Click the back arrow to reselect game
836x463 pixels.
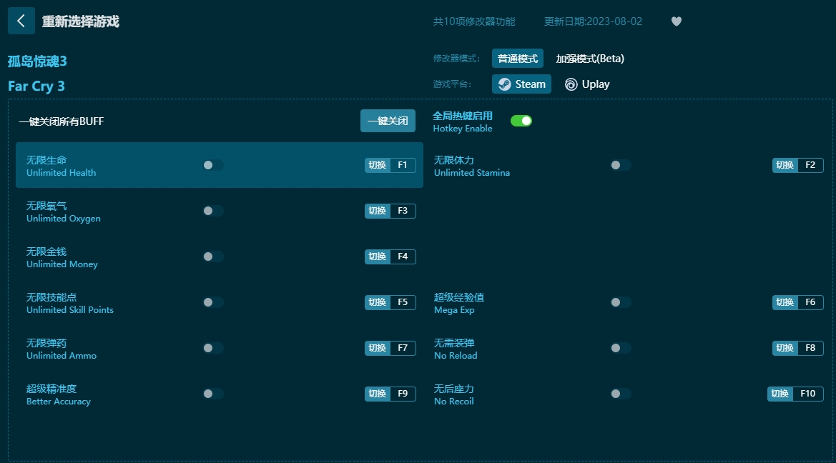[x=21, y=21]
